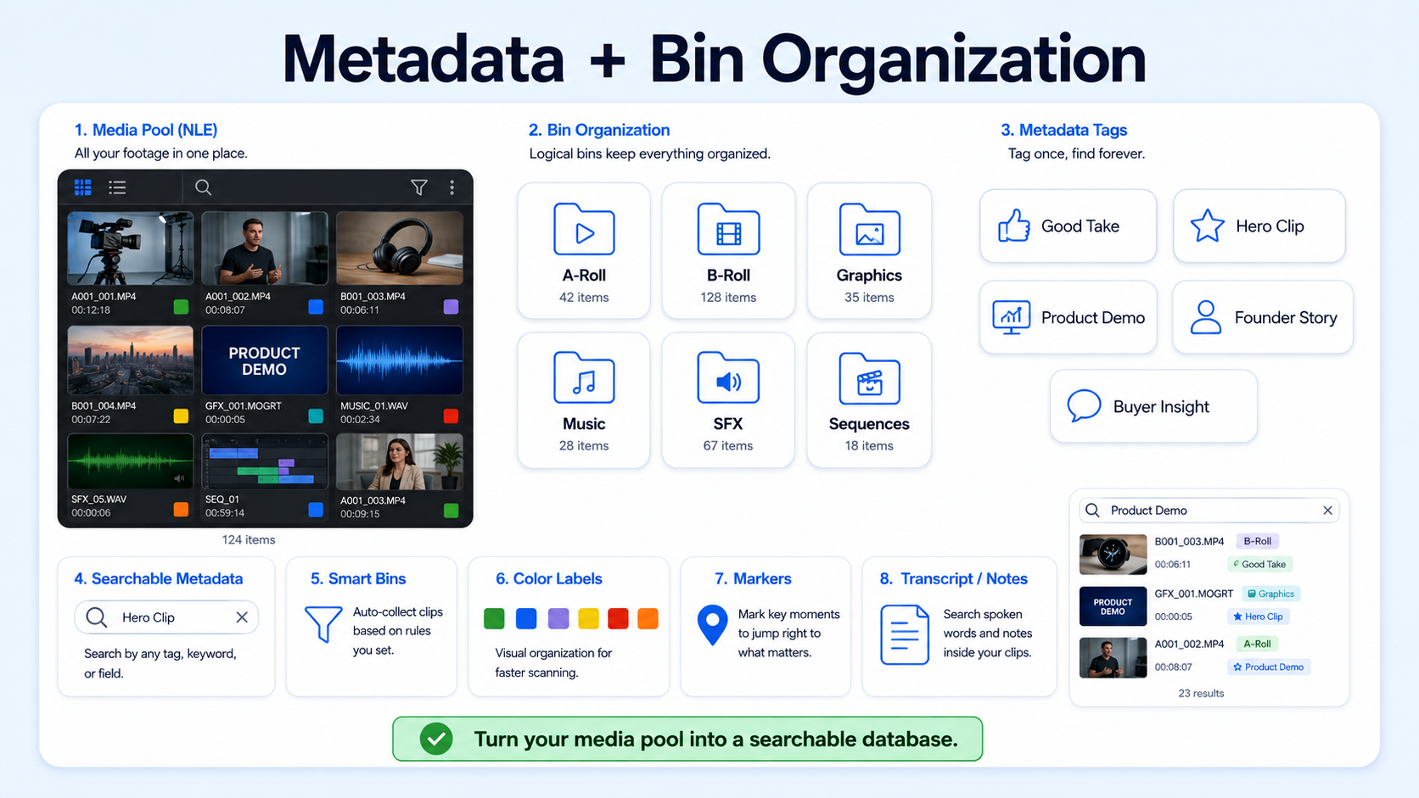Click the Hero Clip search input
Screen dimensions: 1419x798
click(x=166, y=617)
